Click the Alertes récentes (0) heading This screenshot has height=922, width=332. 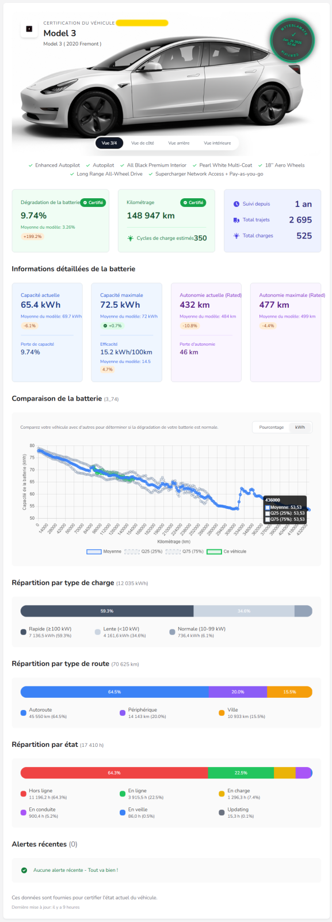[x=44, y=844]
